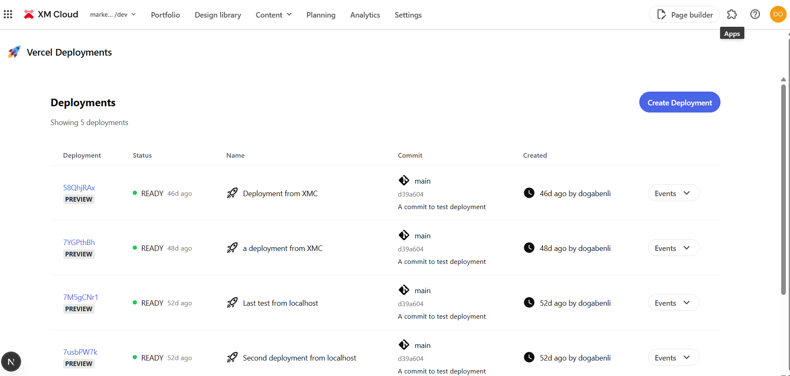Expand Events dropdown for 7YGPthBh deployment
Viewport: 790px width, 376px height.
pos(673,248)
